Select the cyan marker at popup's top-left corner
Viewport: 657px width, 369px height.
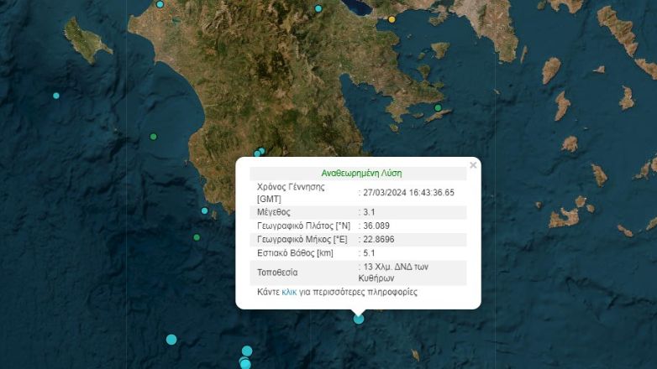pos(260,152)
